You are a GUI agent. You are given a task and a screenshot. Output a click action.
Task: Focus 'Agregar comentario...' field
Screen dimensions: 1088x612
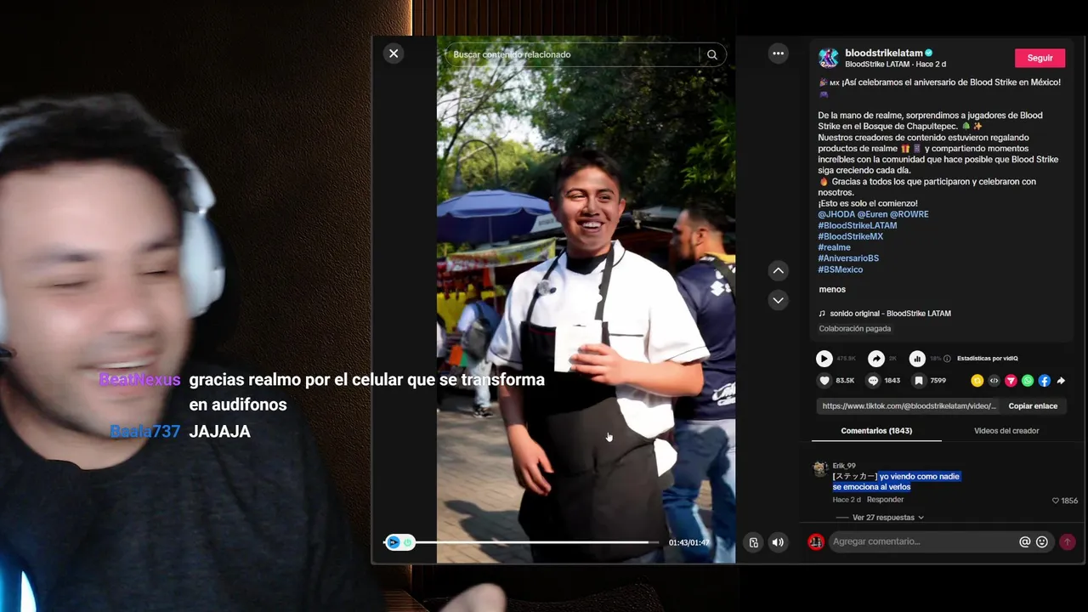[x=922, y=541]
